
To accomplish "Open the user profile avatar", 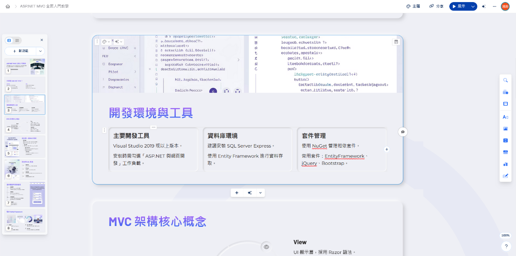I will [x=505, y=7].
